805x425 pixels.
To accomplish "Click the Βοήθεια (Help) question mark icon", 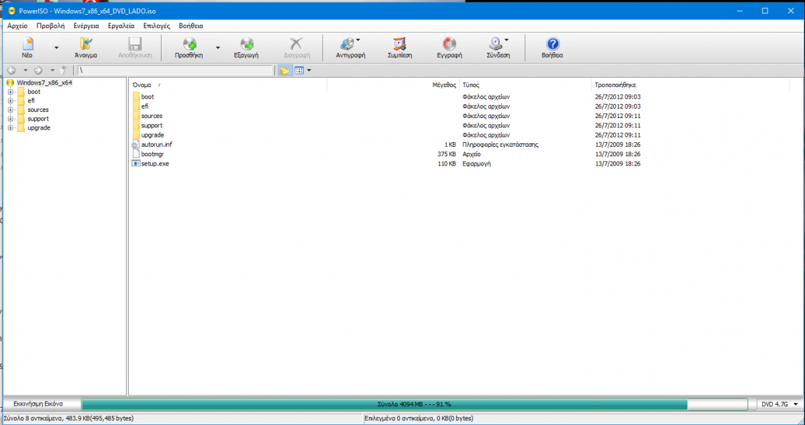I will (552, 44).
